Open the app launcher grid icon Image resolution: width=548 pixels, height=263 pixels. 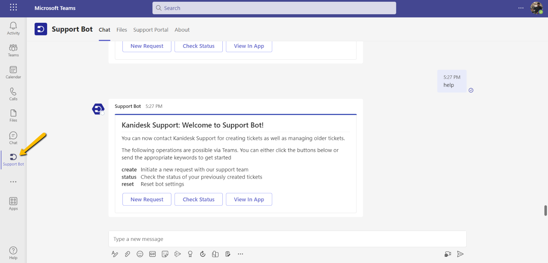click(13, 7)
